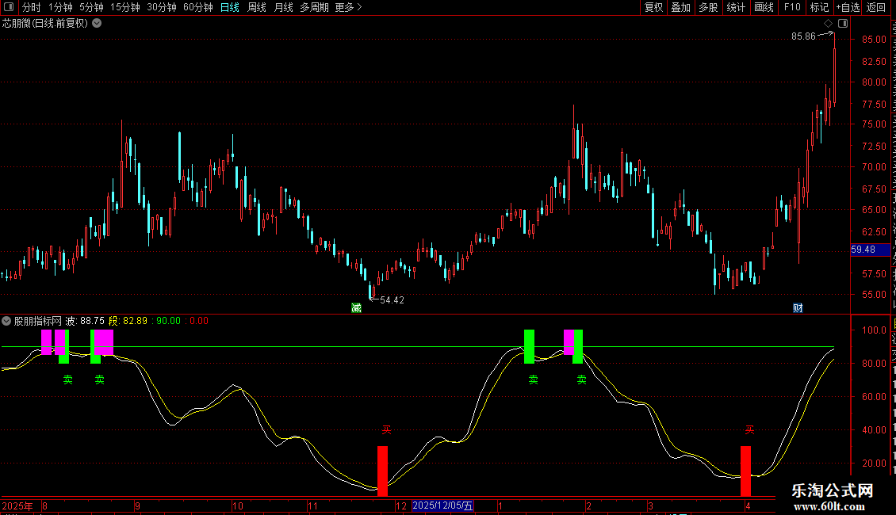Image resolution: width=896 pixels, height=515 pixels.
Task: Click the 100.0 indicator axis label
Action: [x=875, y=330]
